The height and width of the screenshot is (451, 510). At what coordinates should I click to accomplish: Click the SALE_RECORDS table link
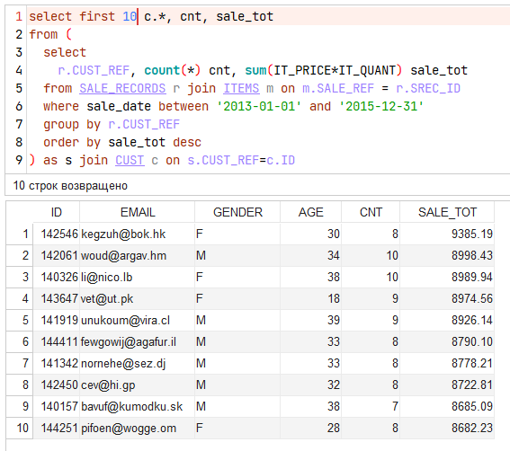122,88
